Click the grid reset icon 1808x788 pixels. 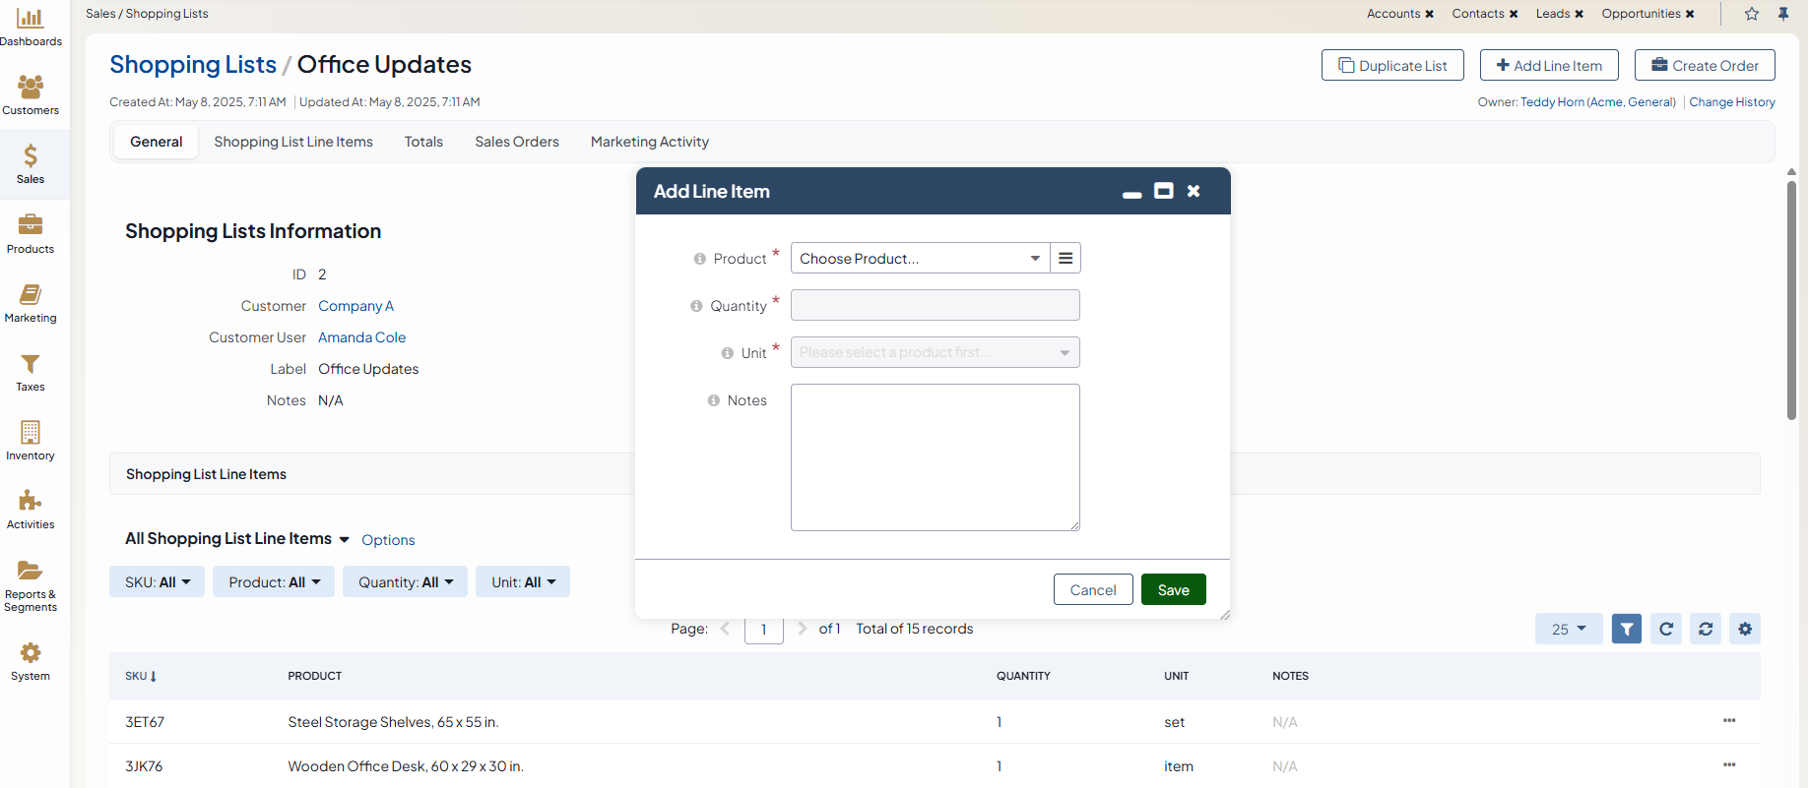pyautogui.click(x=1705, y=629)
